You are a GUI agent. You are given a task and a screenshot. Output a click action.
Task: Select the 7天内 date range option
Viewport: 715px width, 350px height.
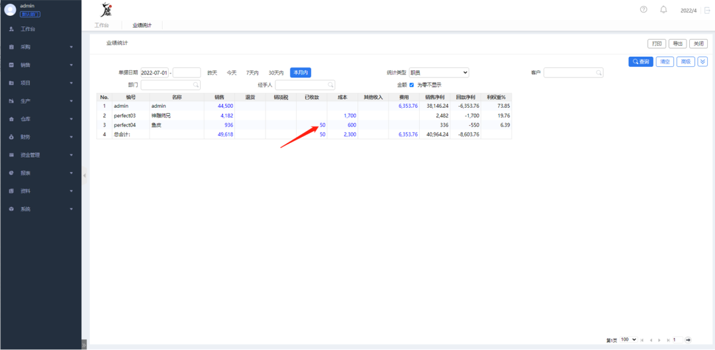tap(252, 73)
